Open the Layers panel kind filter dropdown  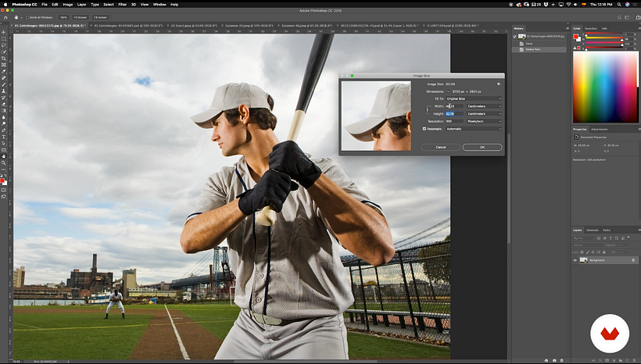584,237
